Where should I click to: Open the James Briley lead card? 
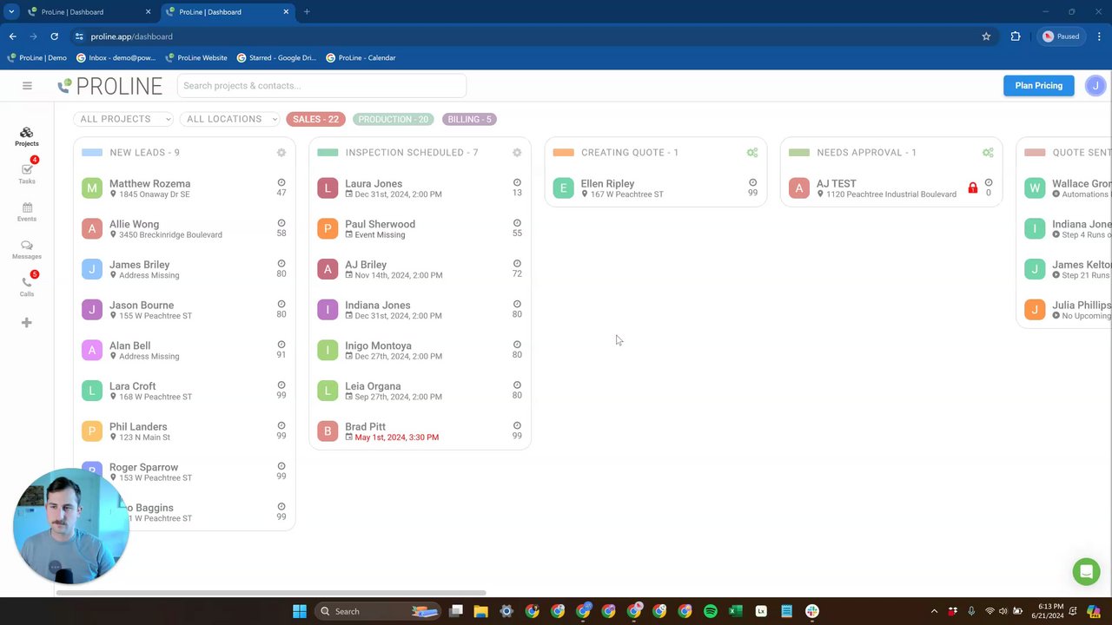click(x=184, y=269)
